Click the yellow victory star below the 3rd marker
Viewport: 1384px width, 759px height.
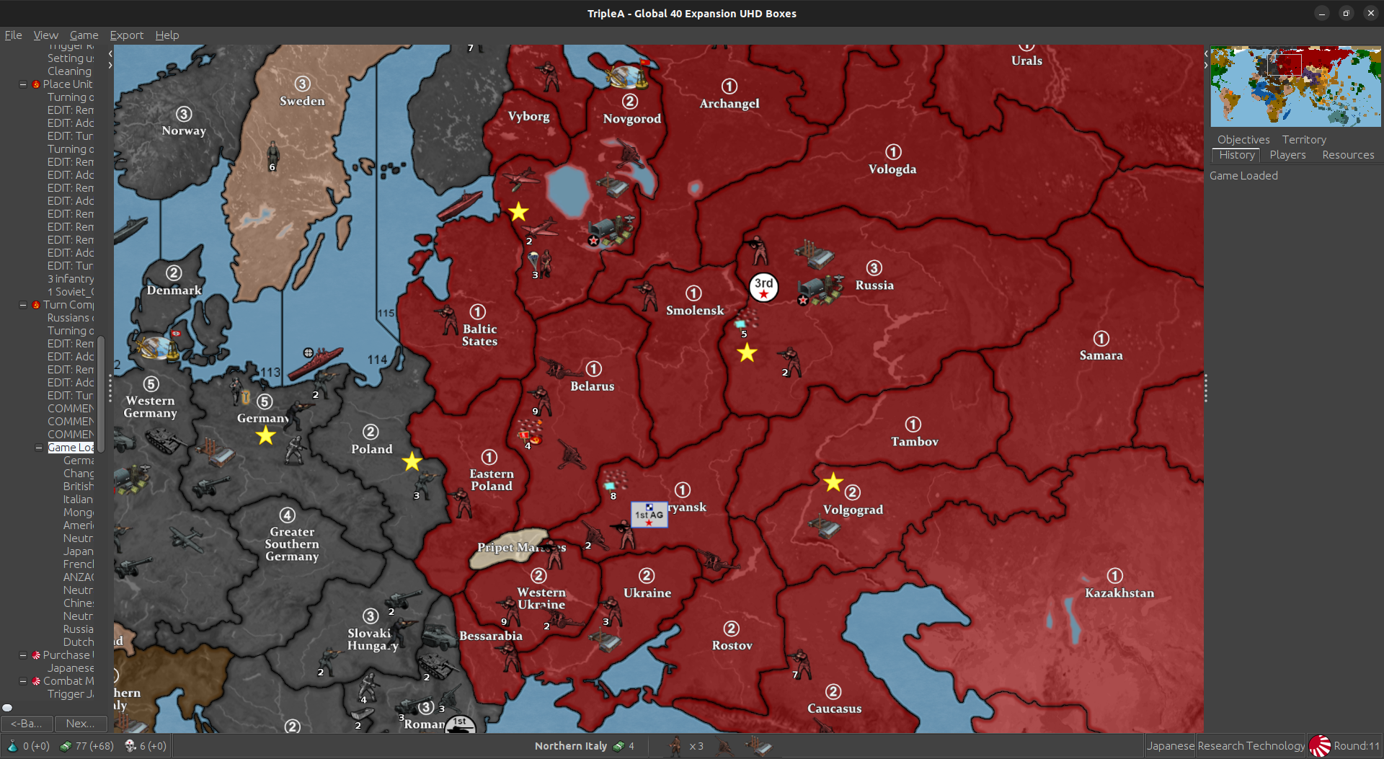point(748,353)
